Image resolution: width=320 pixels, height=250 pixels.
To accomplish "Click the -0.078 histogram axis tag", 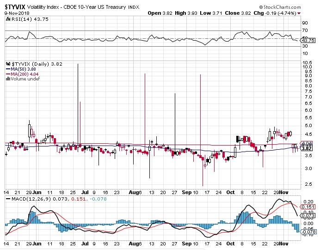I will (x=308, y=232).
